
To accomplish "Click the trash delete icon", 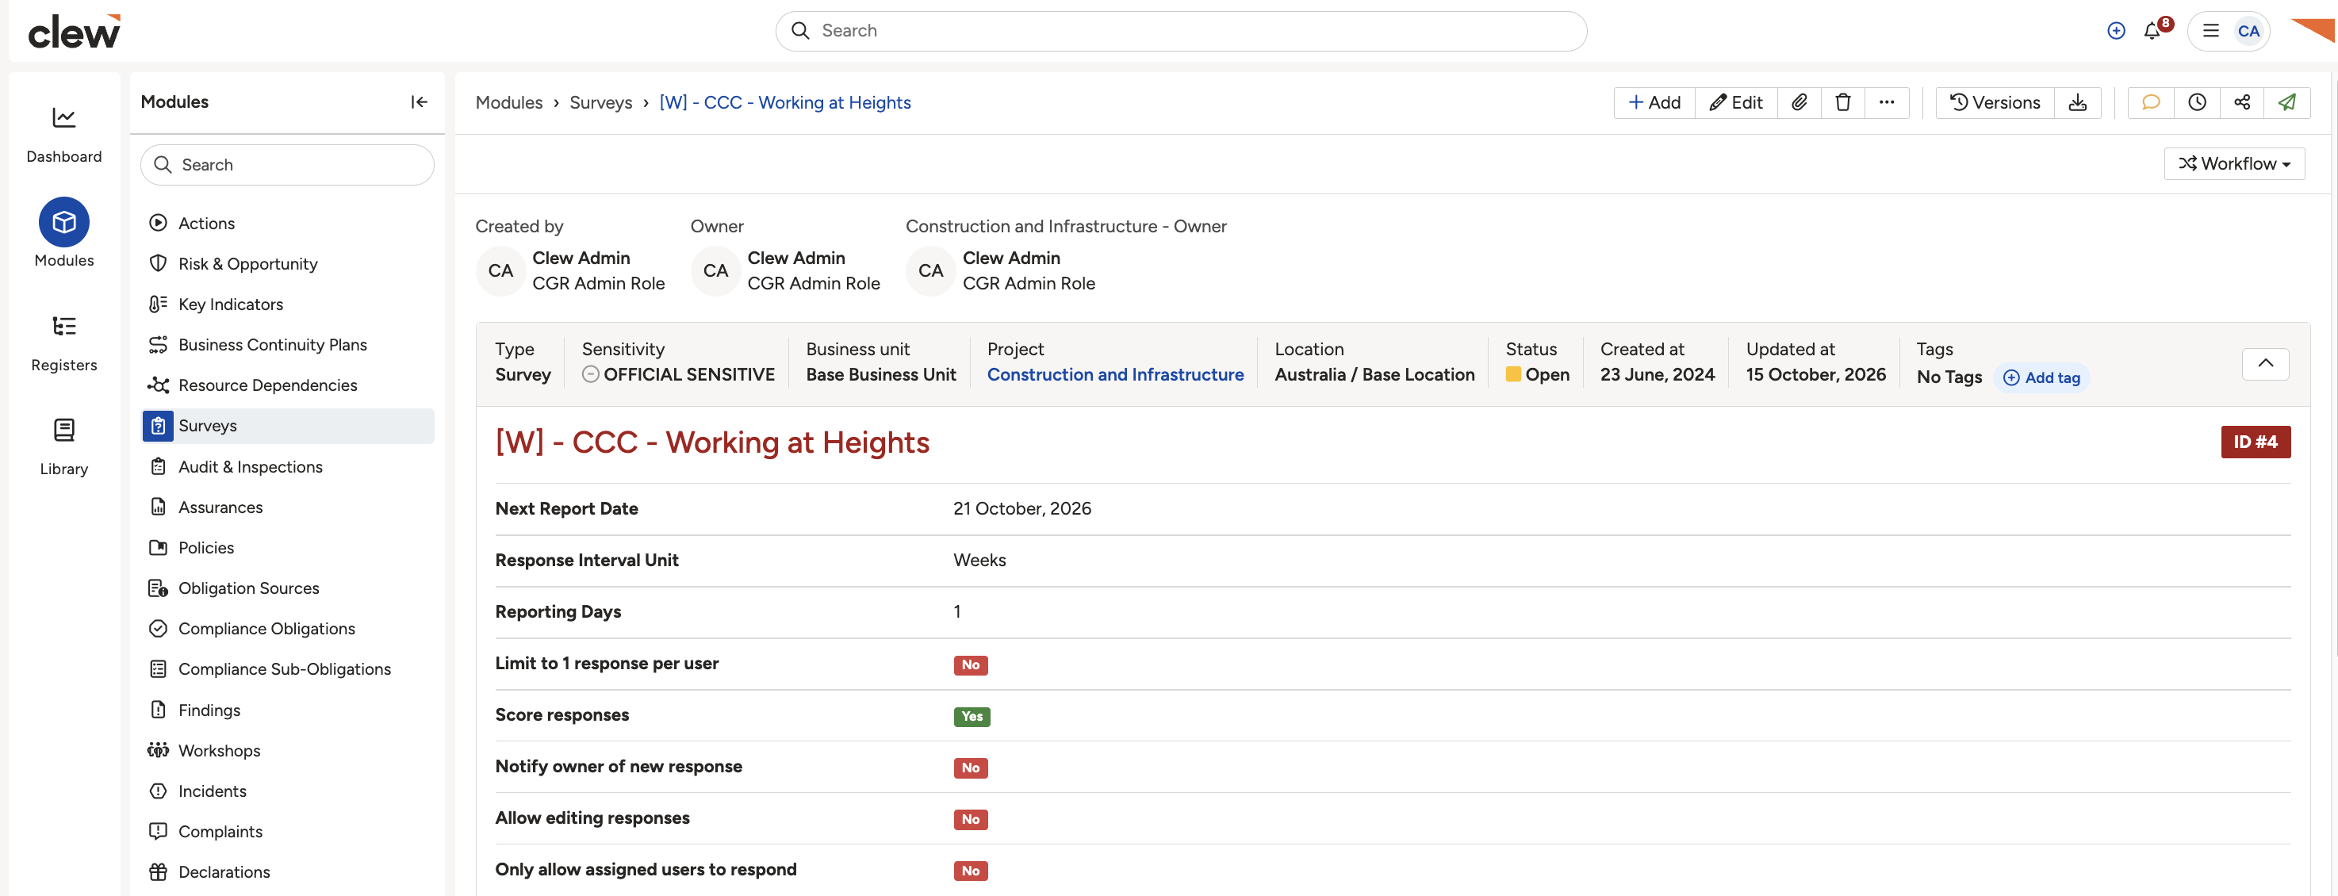I will (1842, 102).
